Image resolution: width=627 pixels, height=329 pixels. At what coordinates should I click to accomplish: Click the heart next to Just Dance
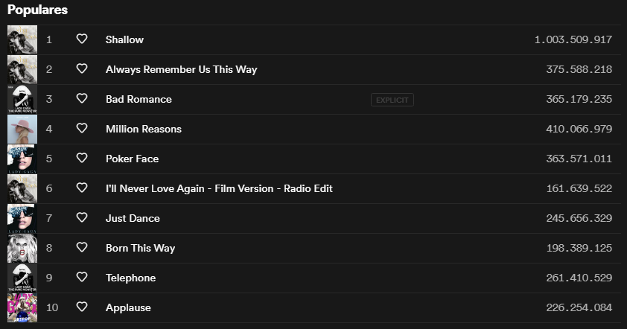(82, 217)
